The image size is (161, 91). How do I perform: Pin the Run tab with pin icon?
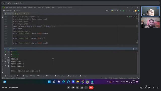(5, 65)
